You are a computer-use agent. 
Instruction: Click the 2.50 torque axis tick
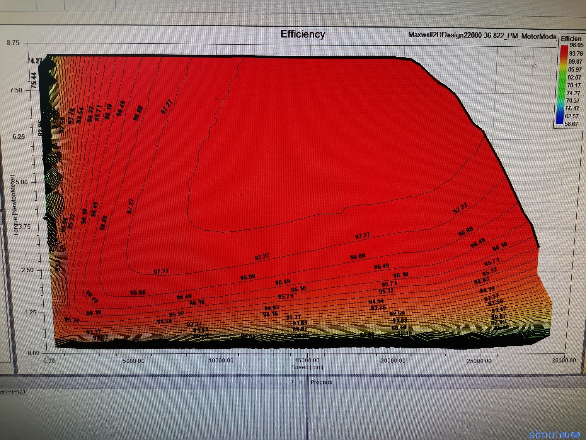coord(28,270)
